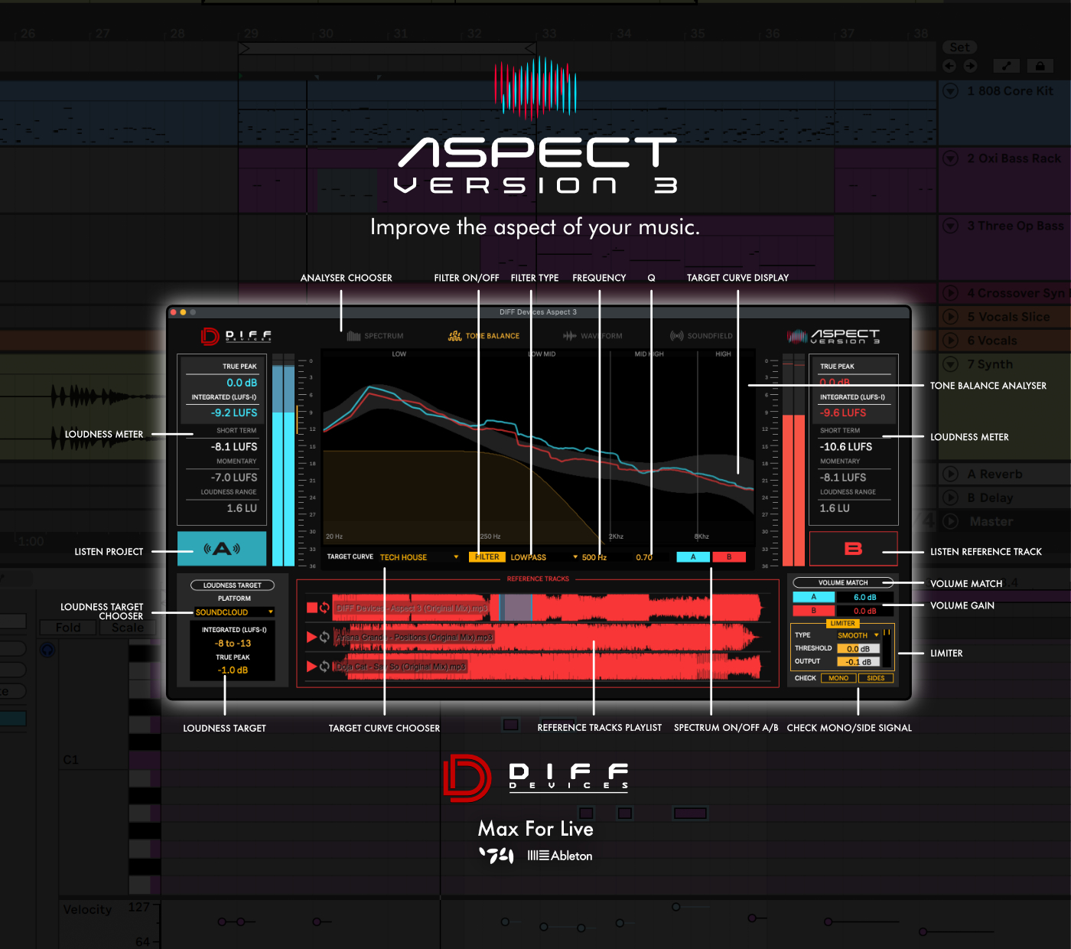Open the SMOOTH limiter type dropdown
The image size is (1071, 949).
pos(858,635)
